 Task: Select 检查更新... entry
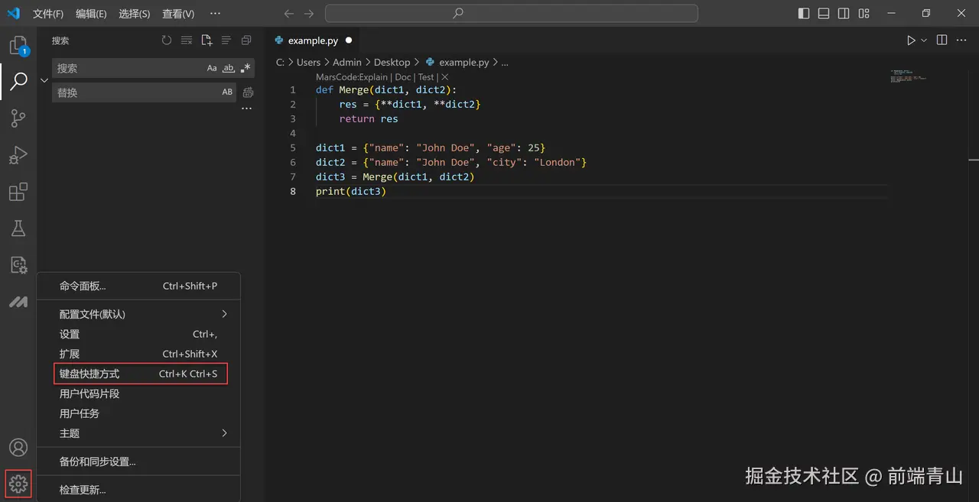click(x=138, y=490)
